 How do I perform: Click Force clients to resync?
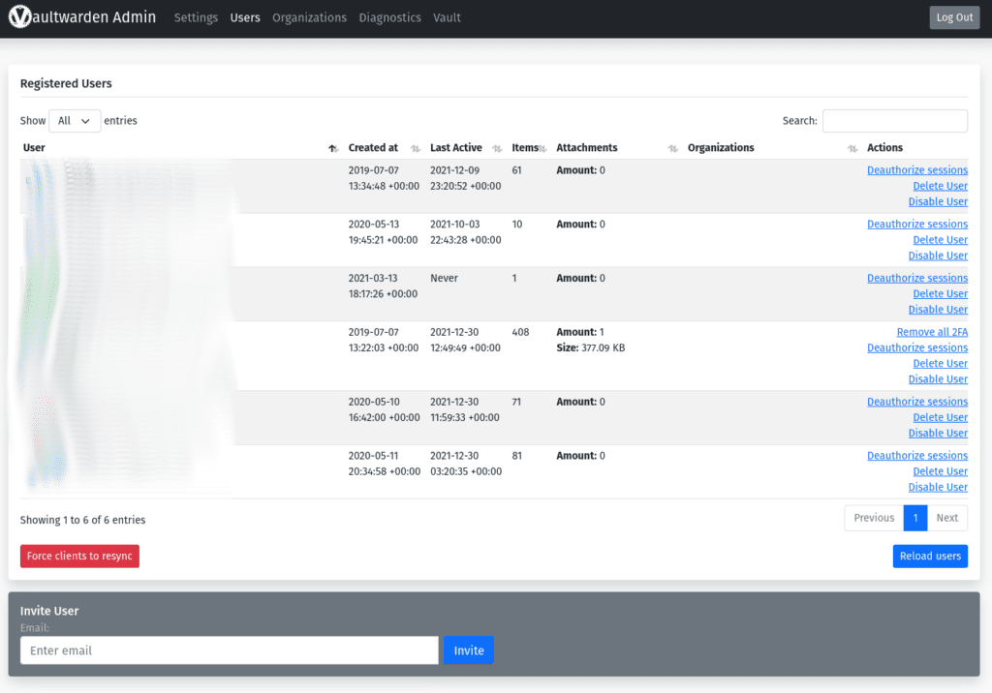point(79,556)
